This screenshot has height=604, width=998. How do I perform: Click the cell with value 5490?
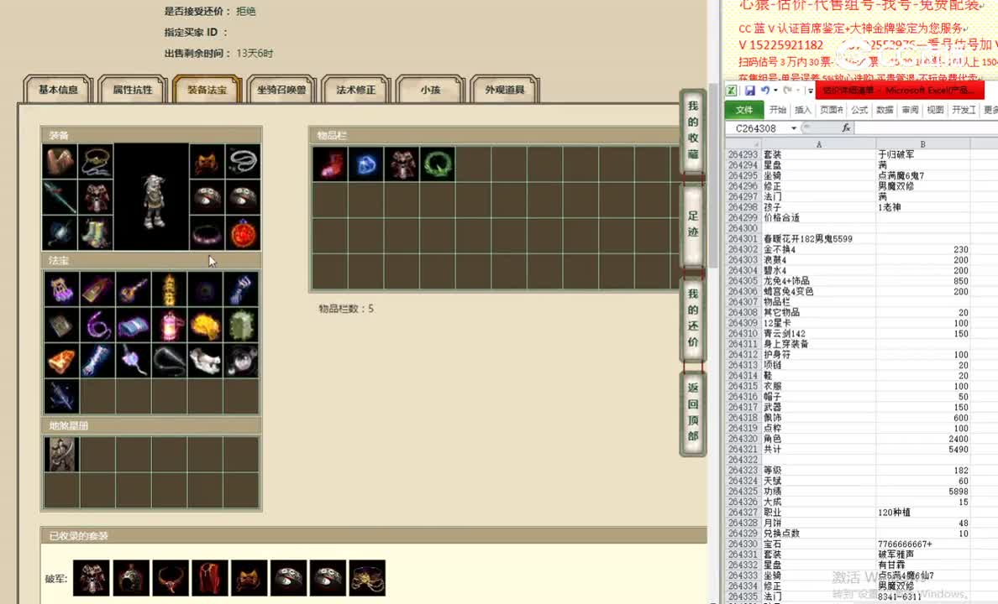pos(923,449)
